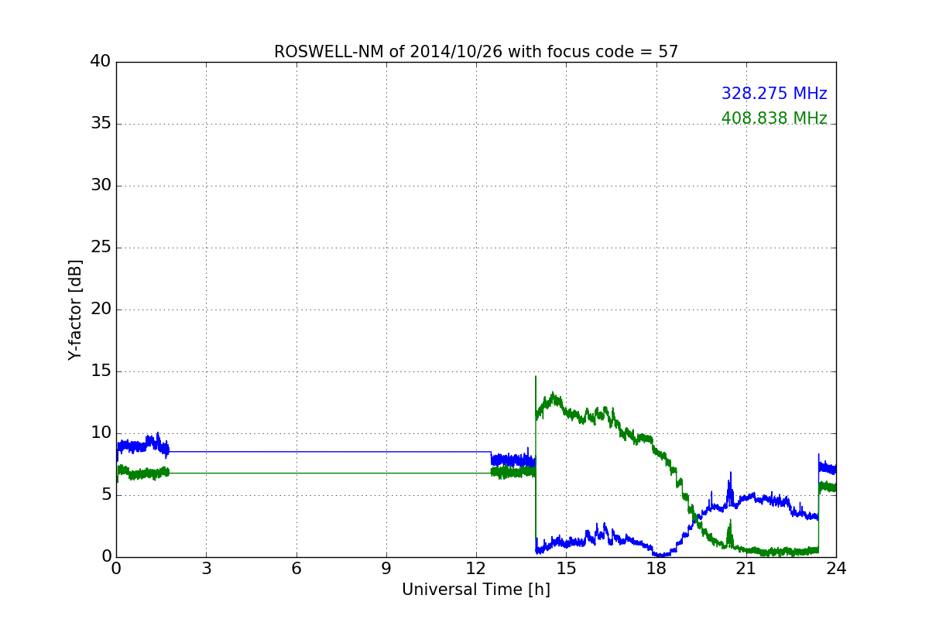
Task: Click x-axis tick label 6
Action: [296, 569]
